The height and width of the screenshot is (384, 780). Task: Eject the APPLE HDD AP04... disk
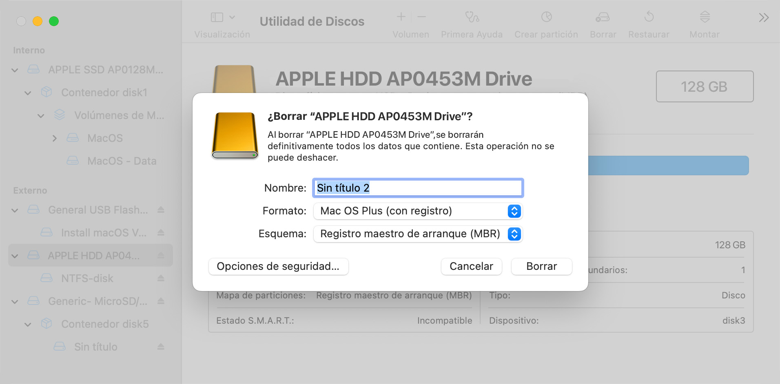coord(161,256)
